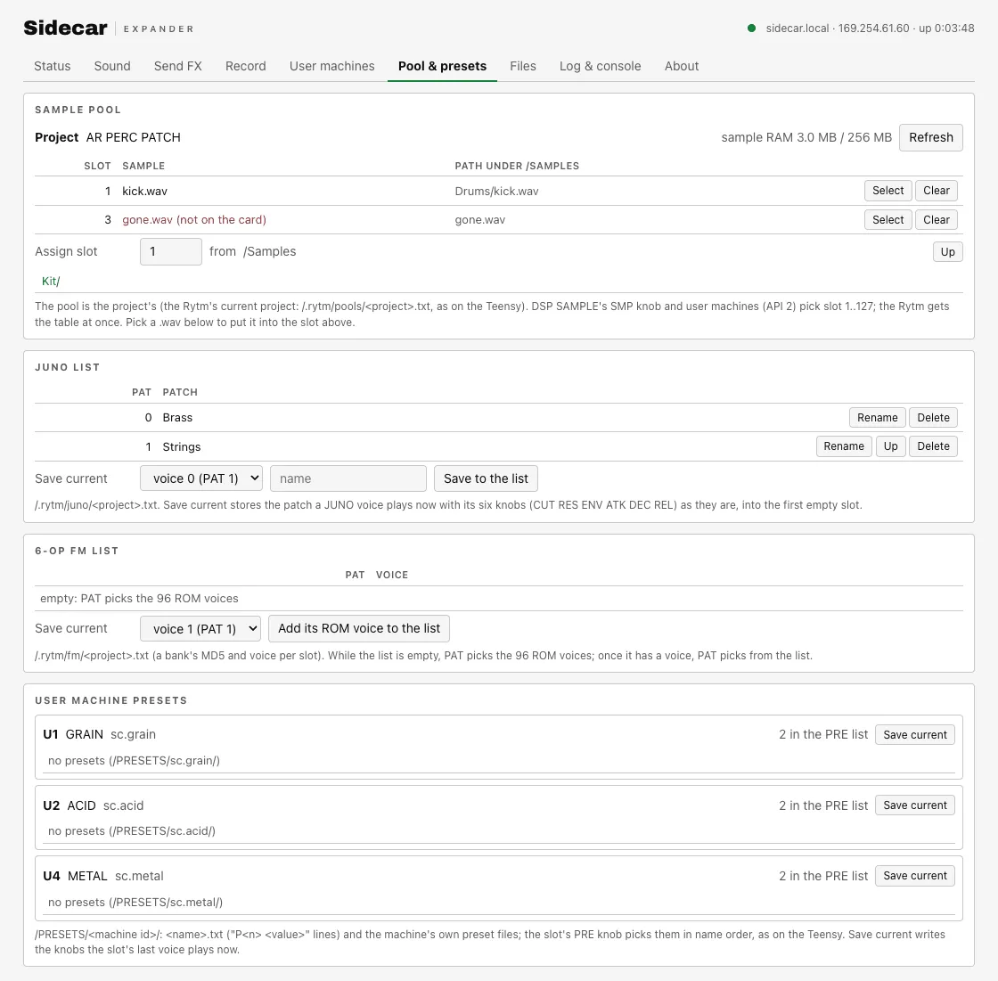Open the Kit/ folder link
Screen dimensions: 998x981
tap(50, 281)
